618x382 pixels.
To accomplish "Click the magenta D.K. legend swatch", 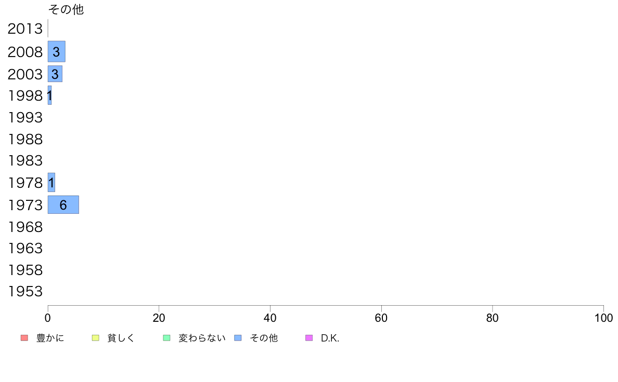I will tap(309, 338).
